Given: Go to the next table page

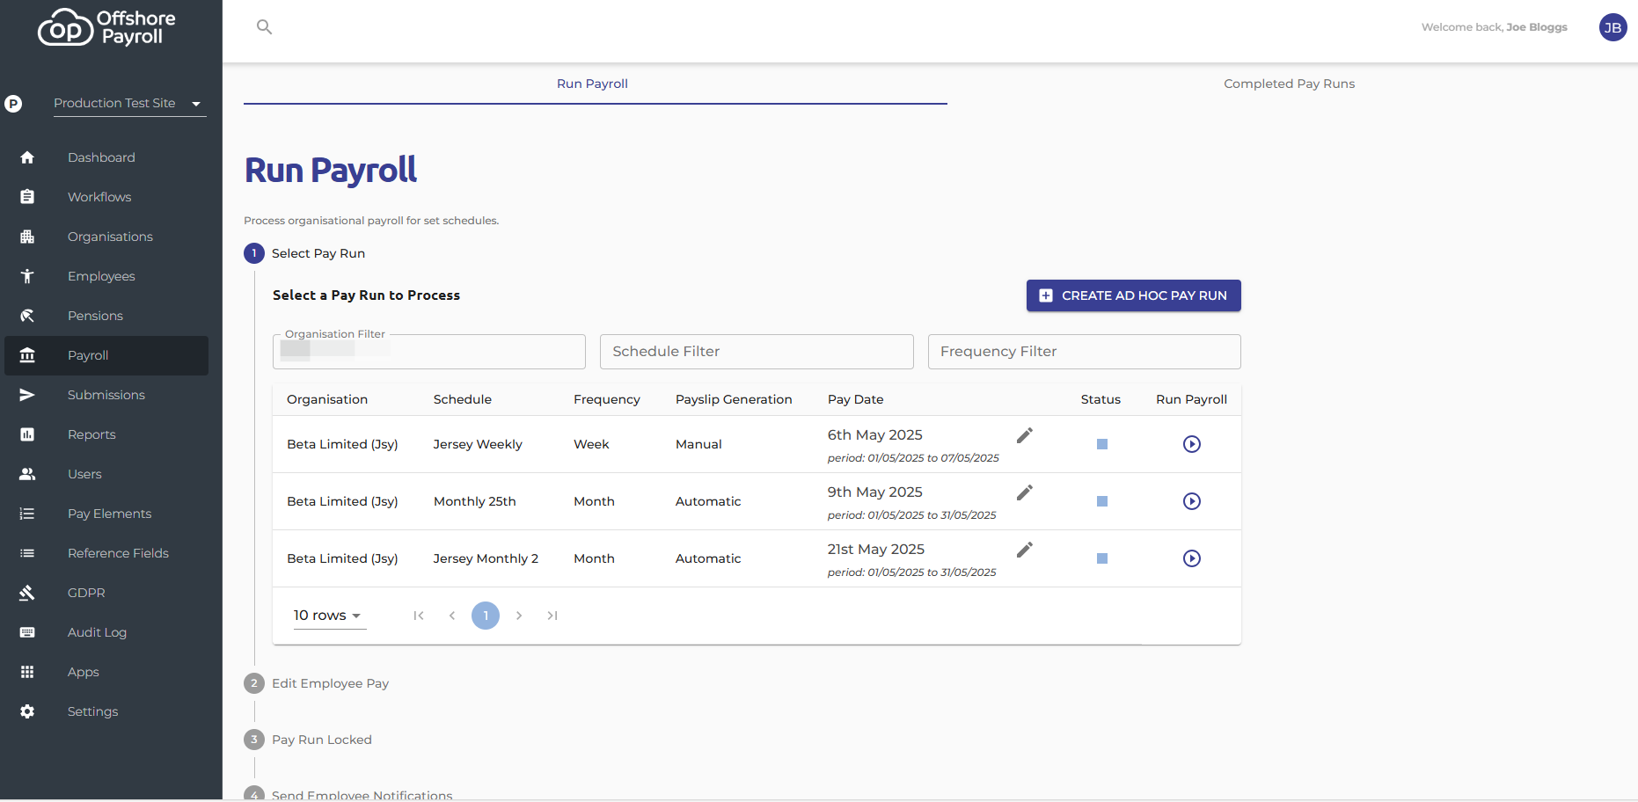Looking at the screenshot, I should point(519,616).
